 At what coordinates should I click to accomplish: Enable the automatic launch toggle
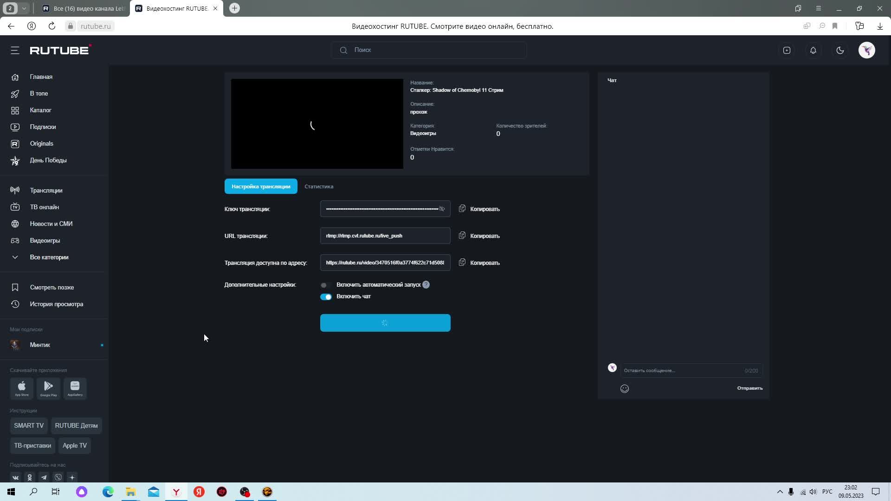(x=325, y=285)
